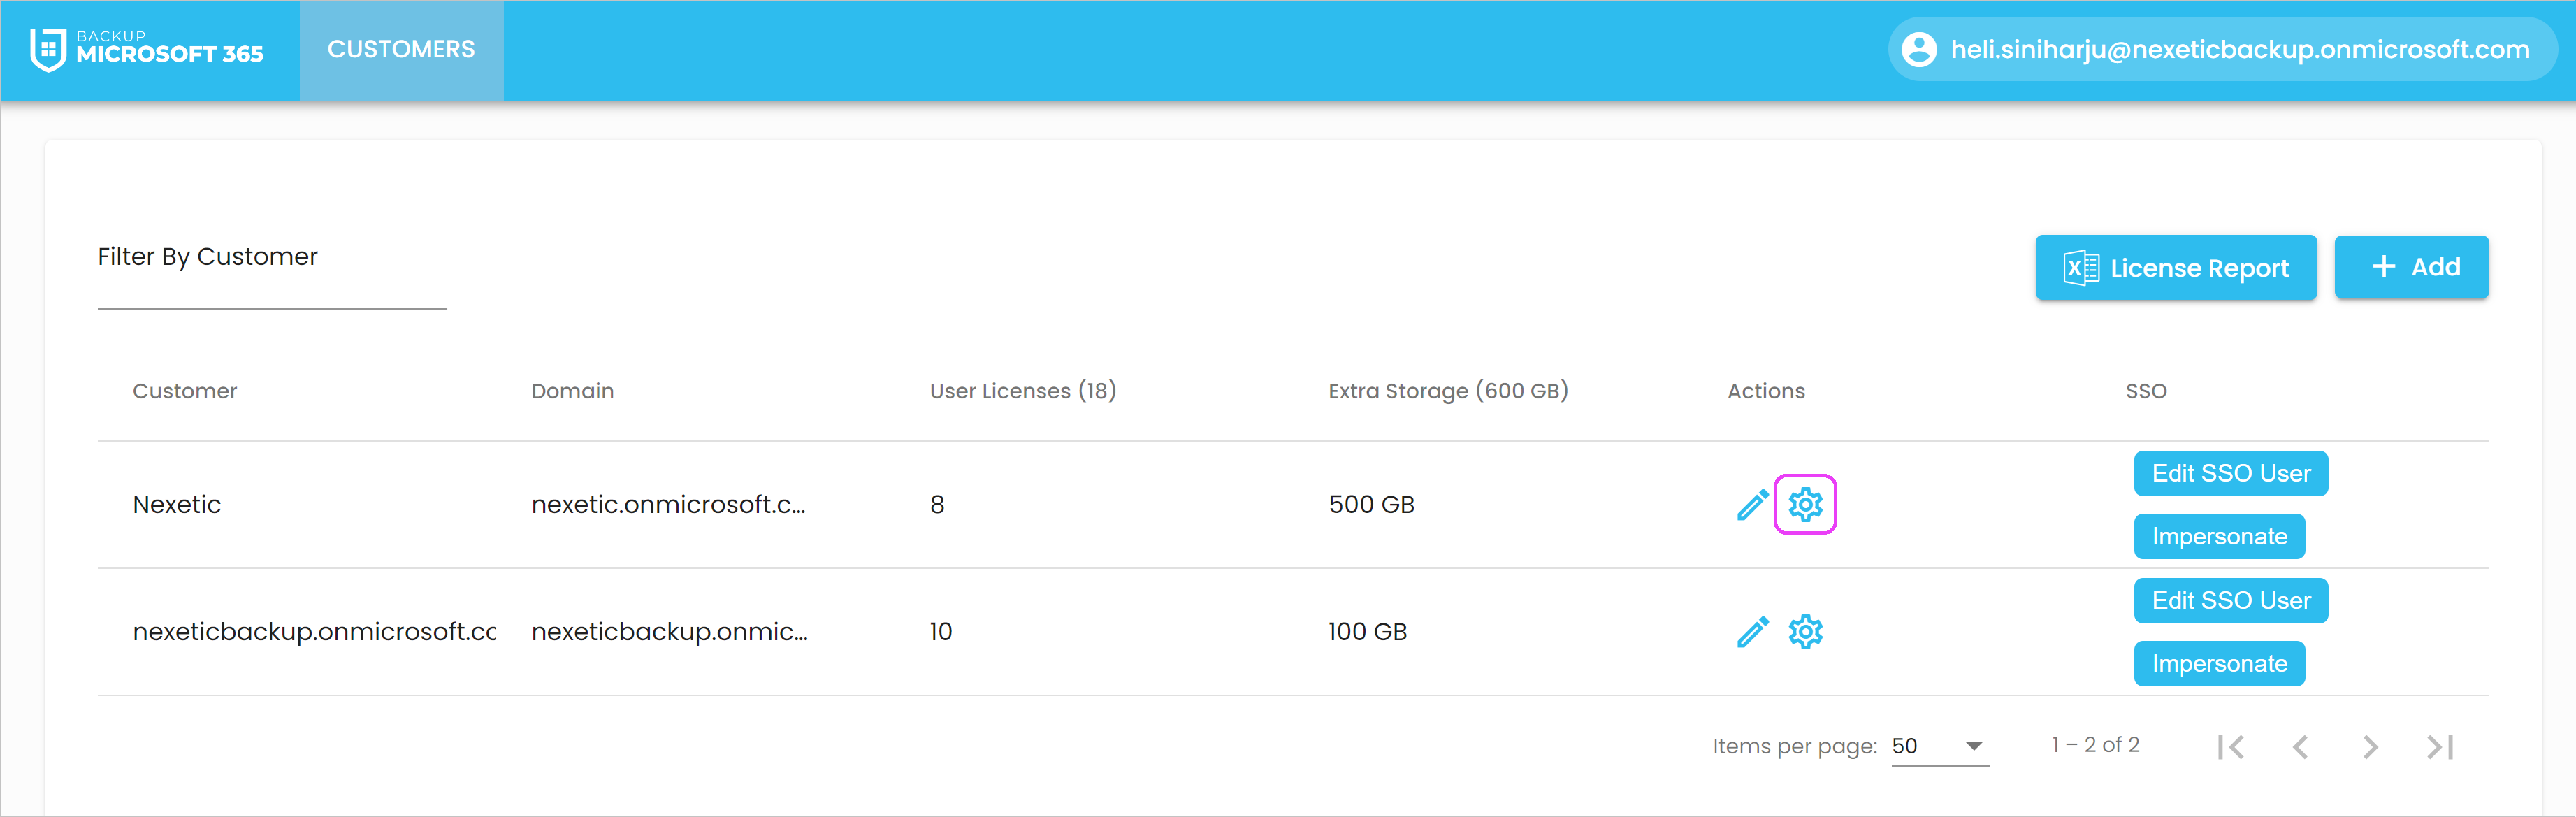
Task: Click the SSO column header
Action: (x=2146, y=391)
